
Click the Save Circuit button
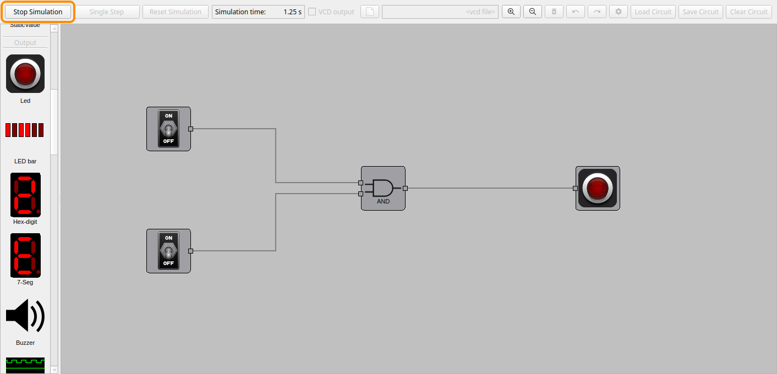pos(701,12)
